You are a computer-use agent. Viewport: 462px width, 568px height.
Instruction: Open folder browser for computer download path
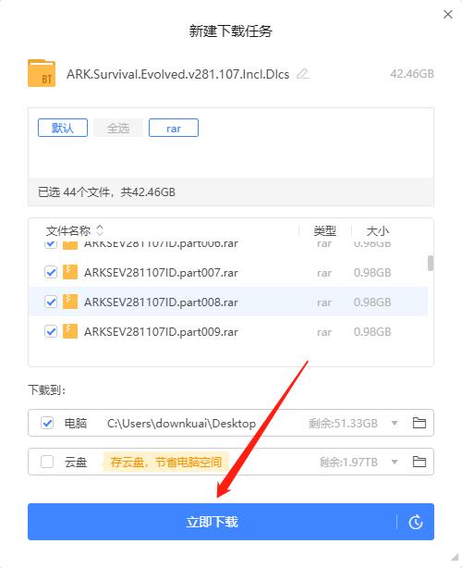point(419,423)
